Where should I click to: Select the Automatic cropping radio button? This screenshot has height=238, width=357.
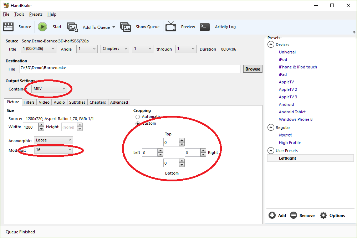coord(138,117)
